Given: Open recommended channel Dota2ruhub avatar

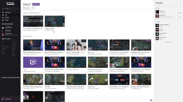Looking at the screenshot, I should click(3, 28).
